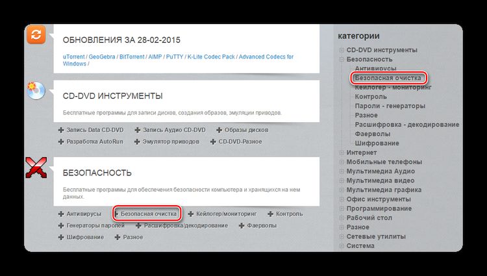
Task: Open Программирование category label in sidebar
Action: tap(379, 208)
